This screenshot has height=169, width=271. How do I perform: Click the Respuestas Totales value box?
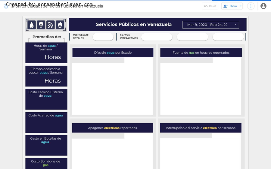click(x=103, y=37)
